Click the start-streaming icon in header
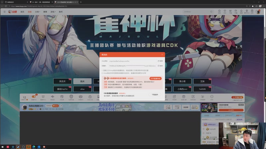 click(x=236, y=12)
